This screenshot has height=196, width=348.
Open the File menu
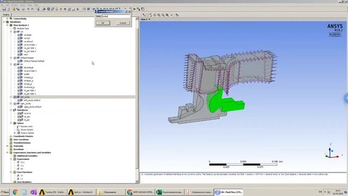pos(2,5)
